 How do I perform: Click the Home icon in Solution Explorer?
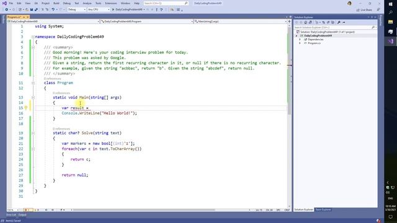(306, 22)
